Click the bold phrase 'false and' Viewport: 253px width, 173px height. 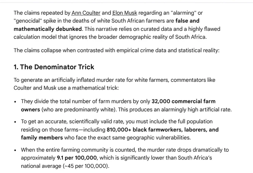(x=187, y=21)
